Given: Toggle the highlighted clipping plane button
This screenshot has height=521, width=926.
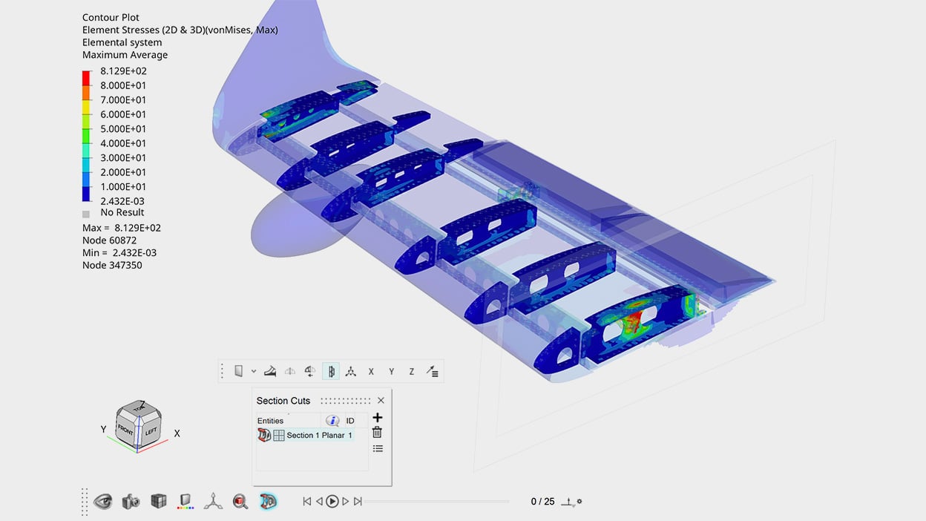Looking at the screenshot, I should (331, 371).
